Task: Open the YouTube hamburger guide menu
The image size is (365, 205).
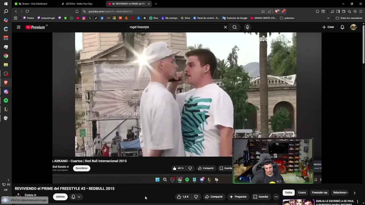Action: click(19, 27)
